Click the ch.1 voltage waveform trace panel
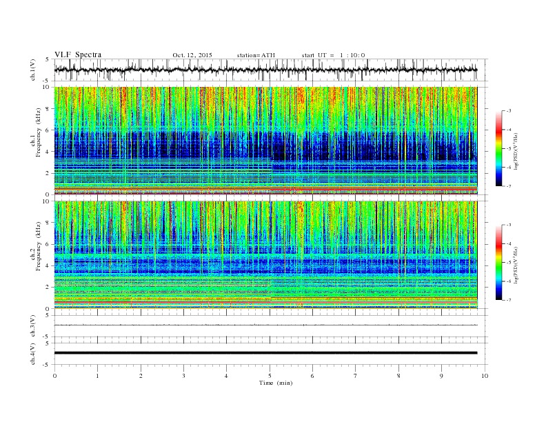The width and height of the screenshot is (546, 422). click(x=271, y=70)
